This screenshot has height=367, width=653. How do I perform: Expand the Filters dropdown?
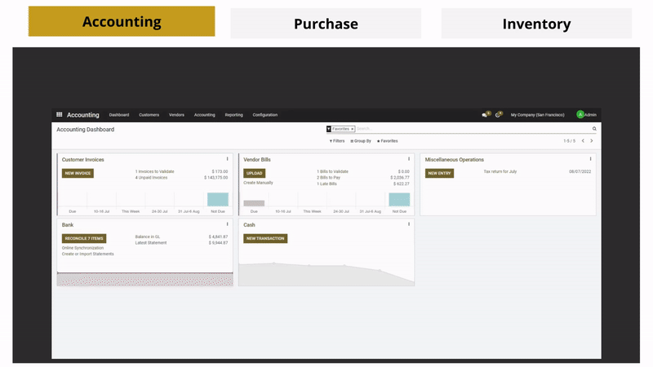pos(336,141)
